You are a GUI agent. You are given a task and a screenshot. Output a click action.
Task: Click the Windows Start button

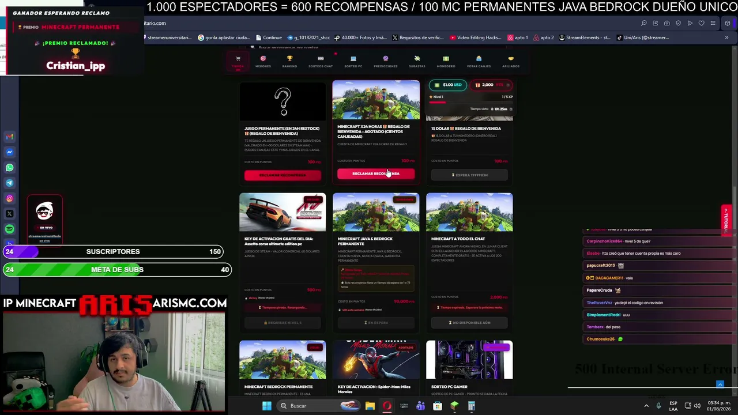(266, 406)
